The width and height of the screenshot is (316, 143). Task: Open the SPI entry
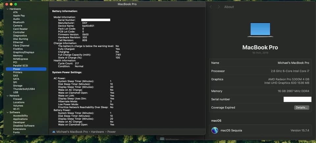15,82
